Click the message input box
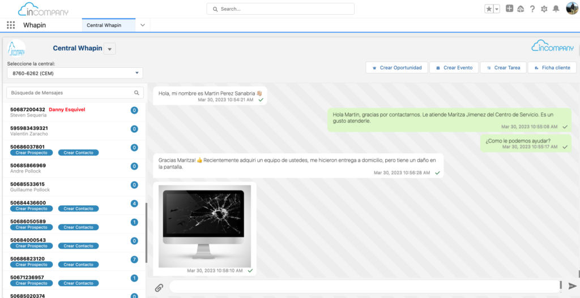This screenshot has height=298, width=580. click(365, 287)
